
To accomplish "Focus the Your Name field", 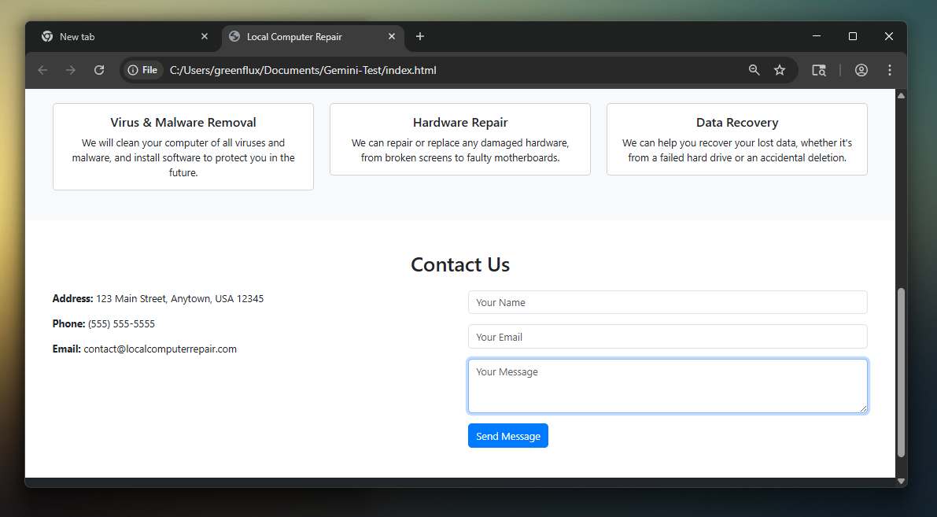I will [x=667, y=302].
